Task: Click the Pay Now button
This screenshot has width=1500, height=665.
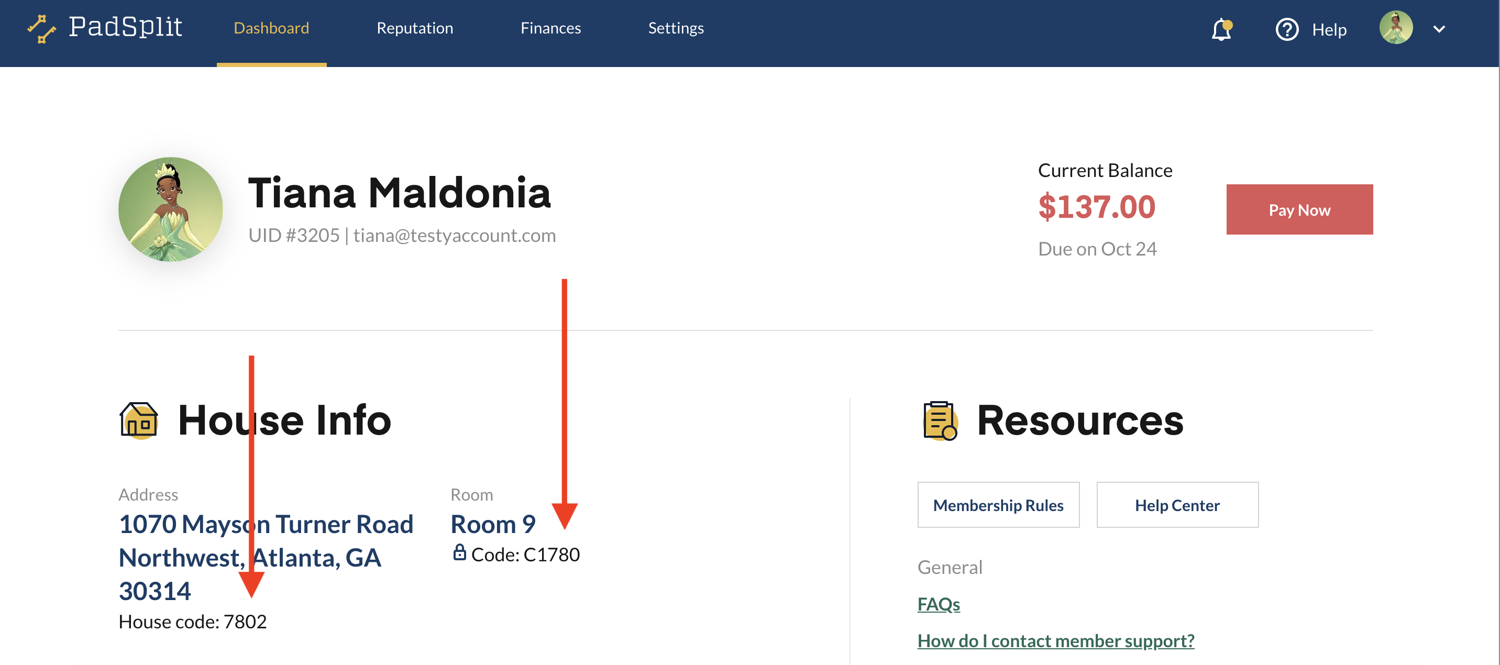Action: tap(1299, 209)
